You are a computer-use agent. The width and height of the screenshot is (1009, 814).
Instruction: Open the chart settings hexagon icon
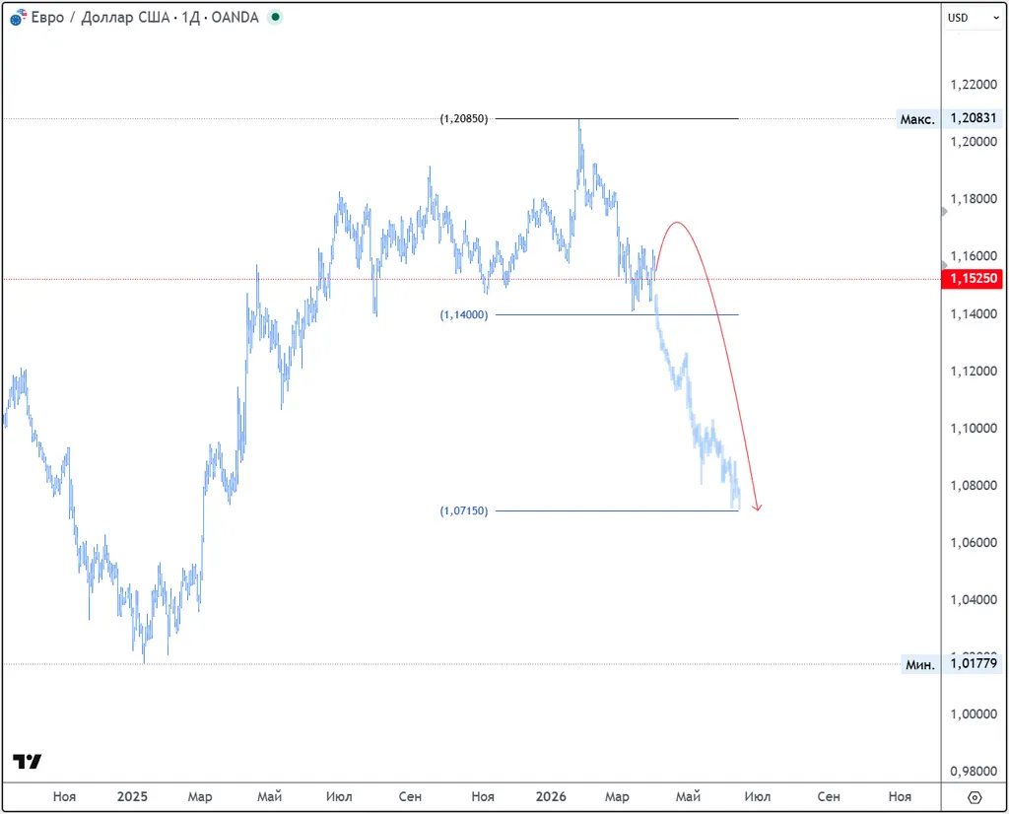coord(974,797)
